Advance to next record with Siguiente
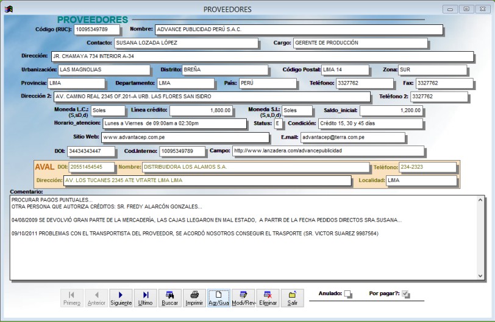 coord(121,298)
